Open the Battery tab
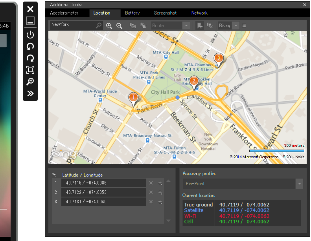 (x=132, y=13)
